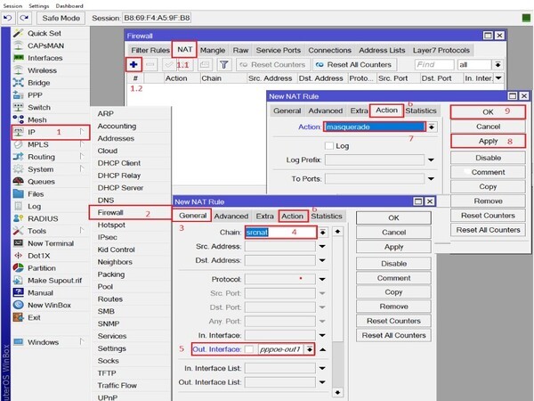Switch to the NAT tab
The image size is (534, 401).
click(x=184, y=49)
